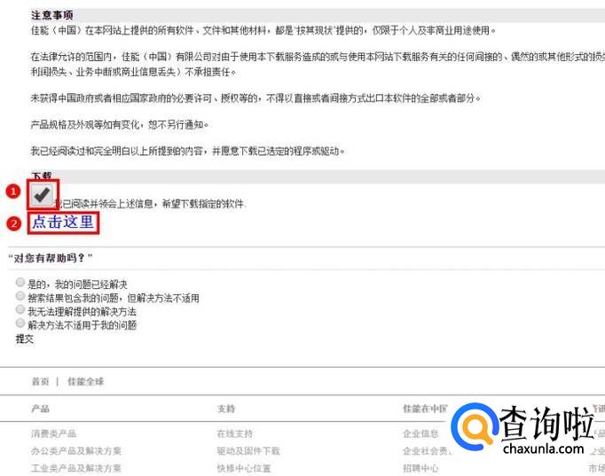605x476 pixels.
Task: Open 在线支持 footer link
Action: [x=235, y=433]
